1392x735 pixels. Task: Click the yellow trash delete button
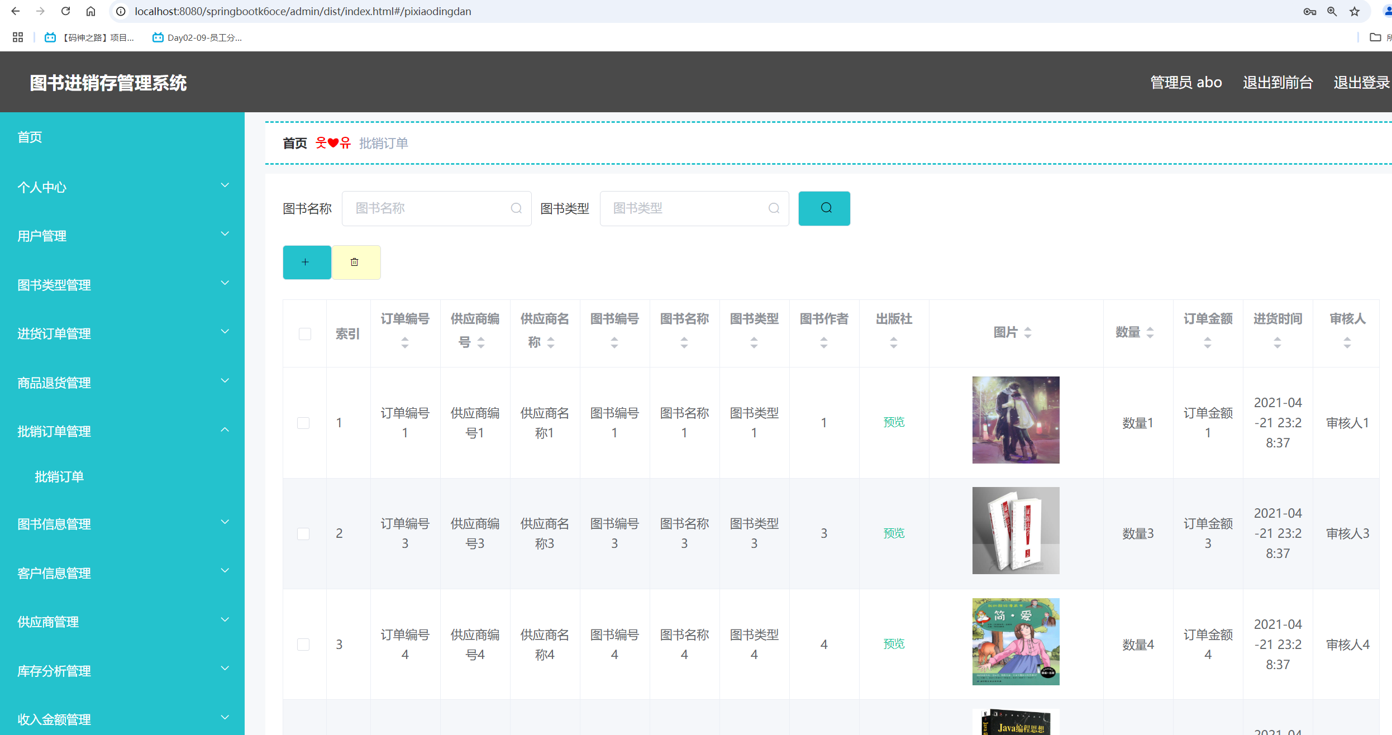pyautogui.click(x=356, y=262)
